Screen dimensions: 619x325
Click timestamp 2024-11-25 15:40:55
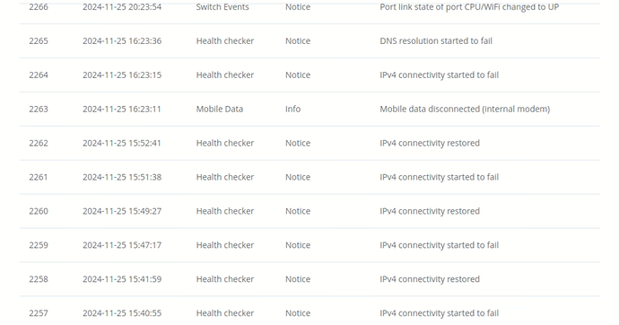pyautogui.click(x=122, y=313)
